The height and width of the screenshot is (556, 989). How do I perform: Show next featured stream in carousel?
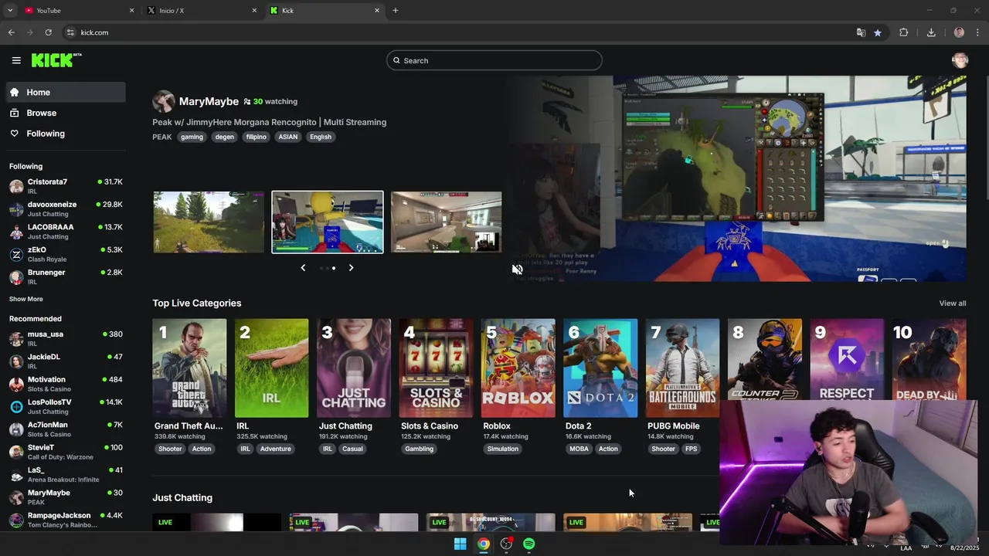pos(351,268)
